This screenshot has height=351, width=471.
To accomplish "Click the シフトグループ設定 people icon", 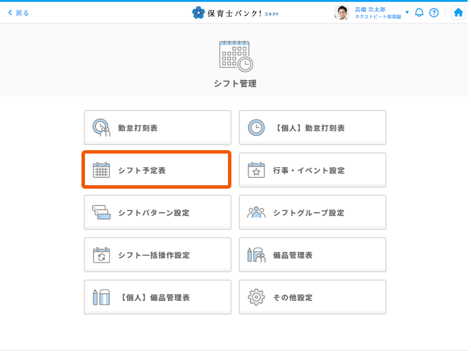I will (256, 213).
